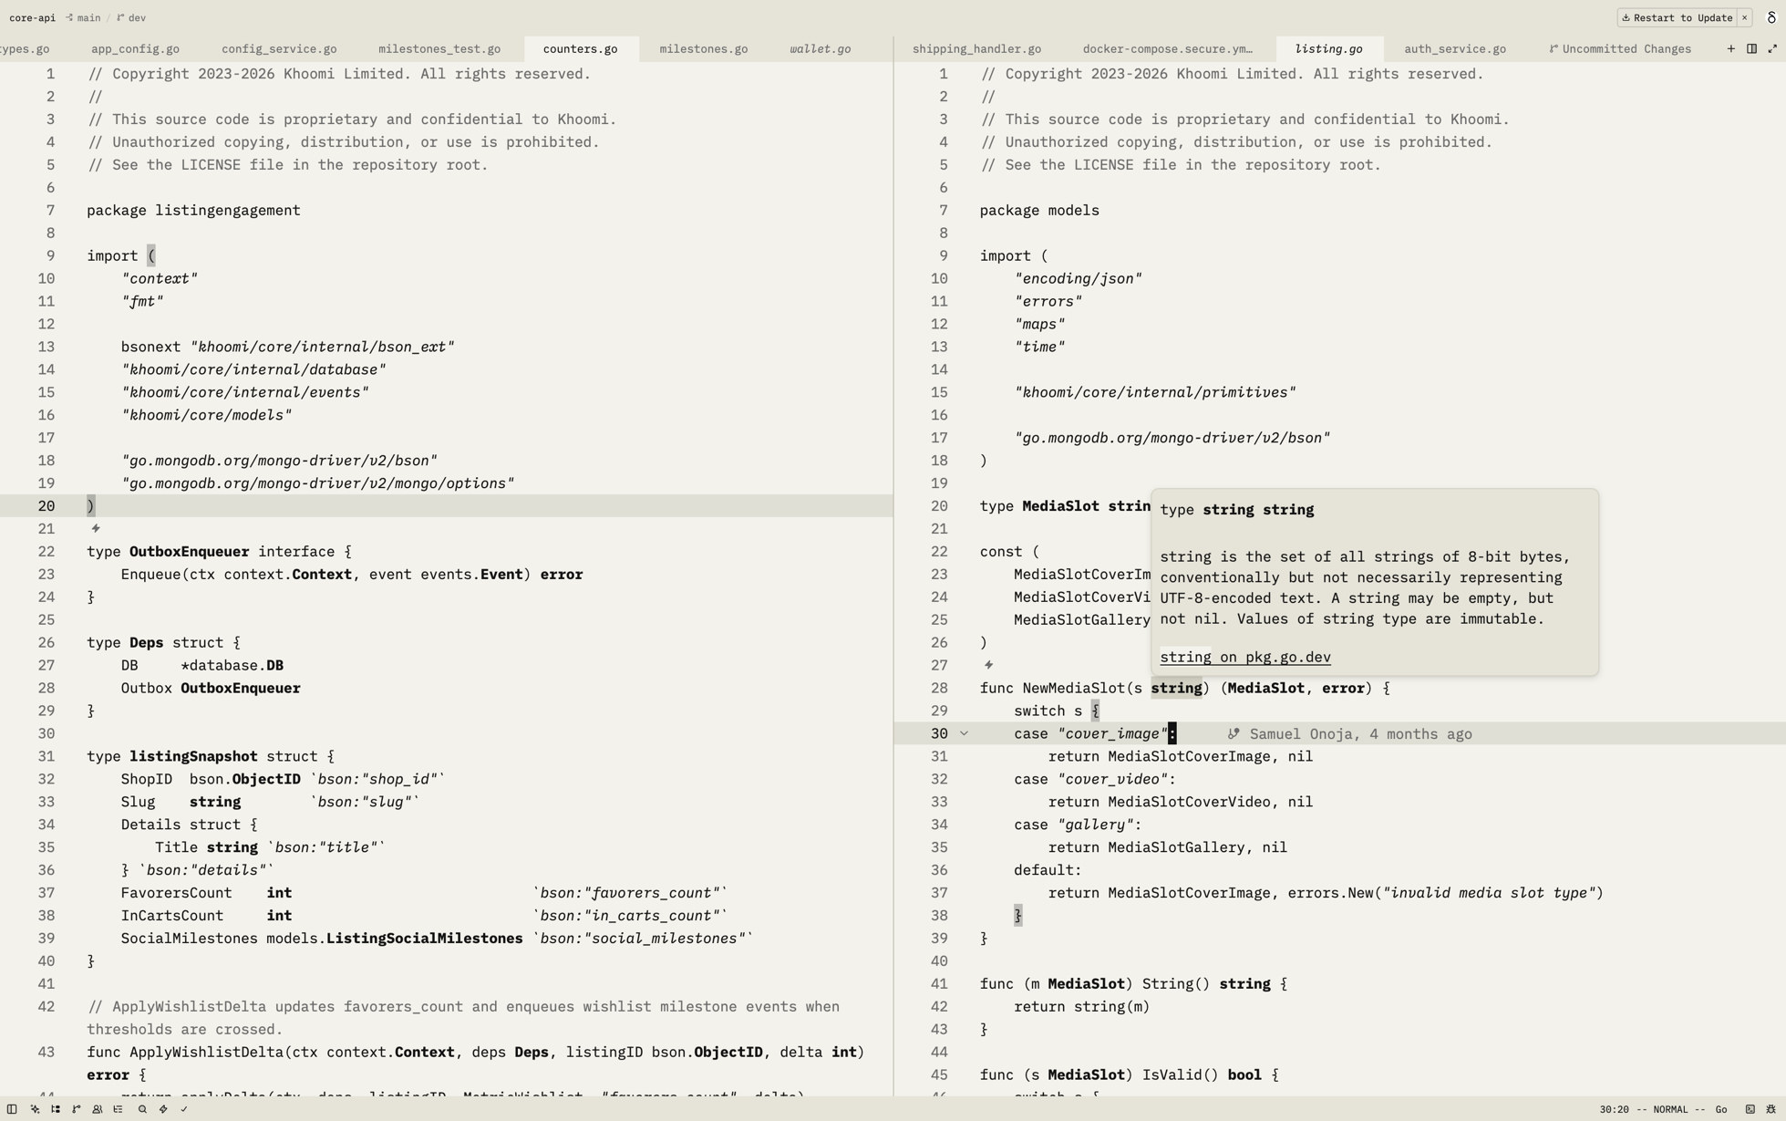Split the right editor pane
Viewport: 1786px width, 1121px height.
[1751, 48]
